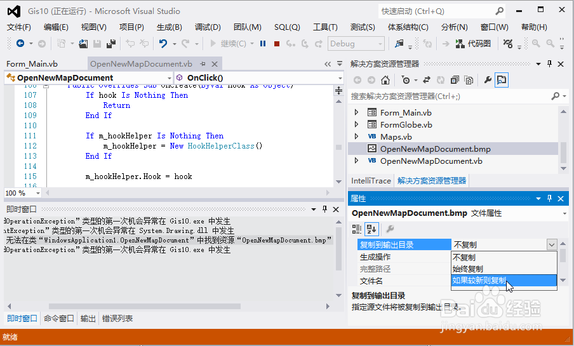This screenshot has width=574, height=346.
Task: Click Solution Explorer search input field
Action: pyautogui.click(x=448, y=96)
